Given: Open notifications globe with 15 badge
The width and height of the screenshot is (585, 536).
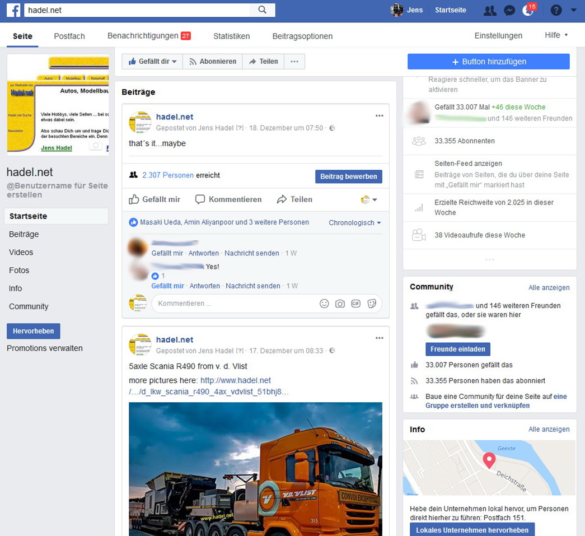Looking at the screenshot, I should [528, 10].
